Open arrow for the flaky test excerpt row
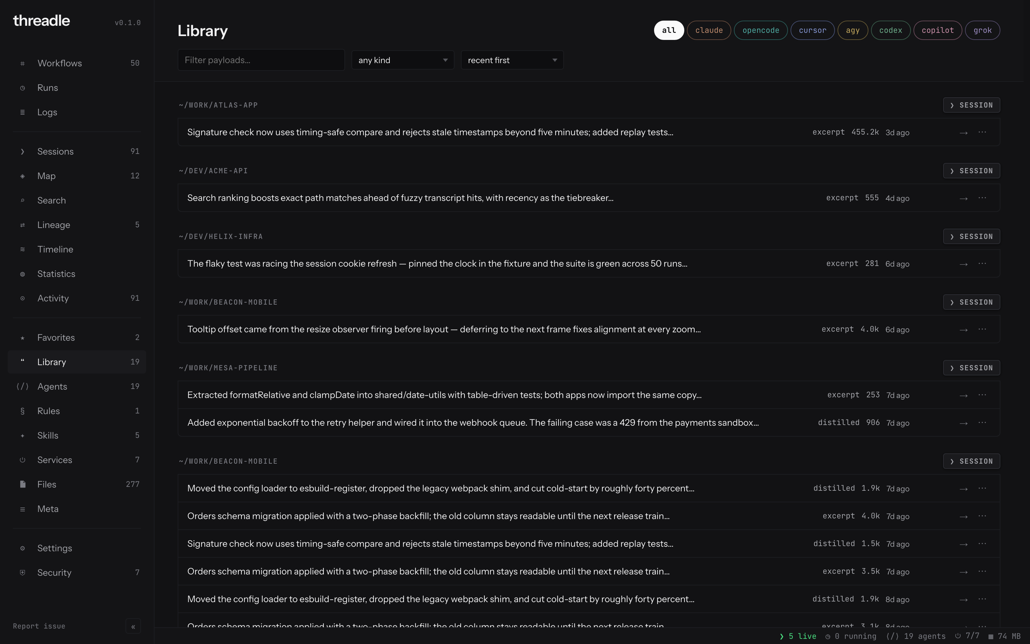This screenshot has height=644, width=1030. pos(964,264)
